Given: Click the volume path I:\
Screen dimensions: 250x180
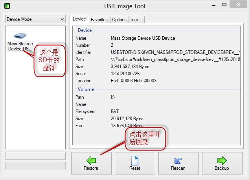Looking at the screenshot, I should point(113,97).
